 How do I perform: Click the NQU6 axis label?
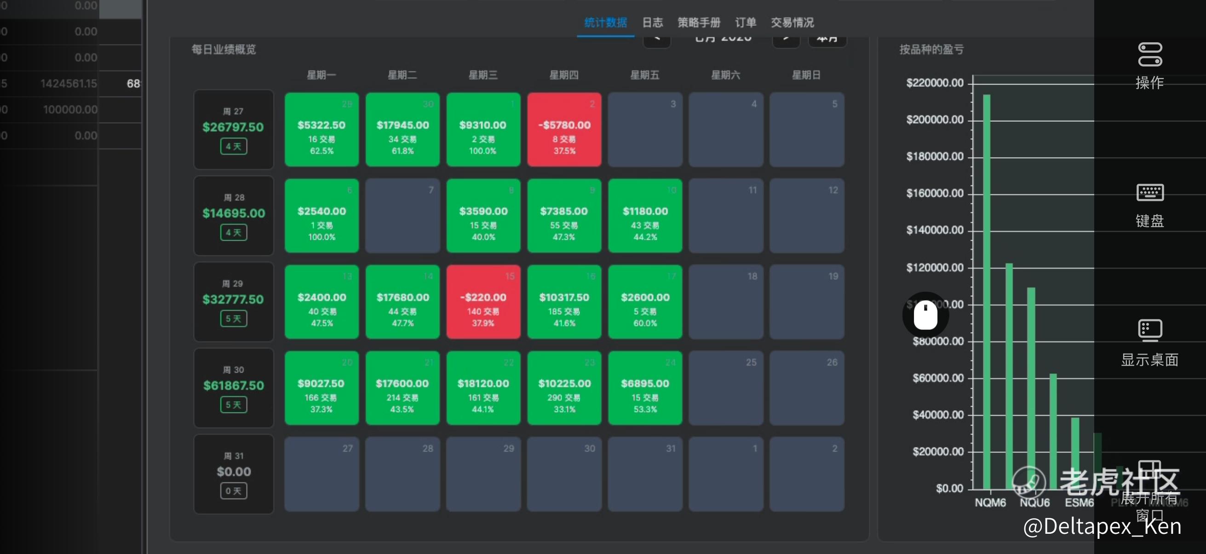[x=1034, y=503]
